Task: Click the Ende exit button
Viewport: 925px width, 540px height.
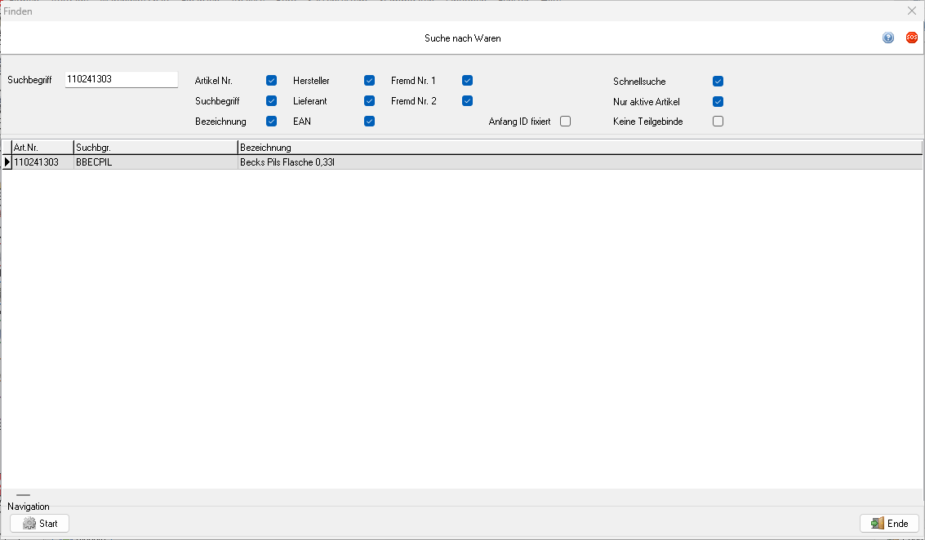Action: pos(889,524)
